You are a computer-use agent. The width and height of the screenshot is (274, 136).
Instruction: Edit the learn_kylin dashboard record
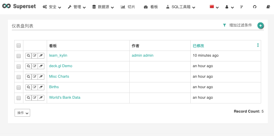click(x=35, y=56)
